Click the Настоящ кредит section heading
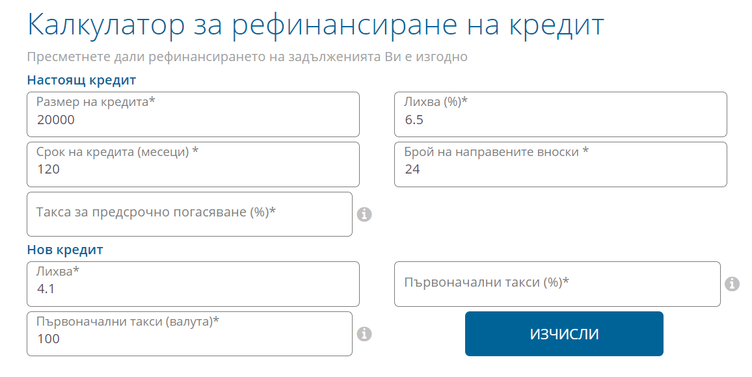This screenshot has height=377, width=752. point(81,81)
